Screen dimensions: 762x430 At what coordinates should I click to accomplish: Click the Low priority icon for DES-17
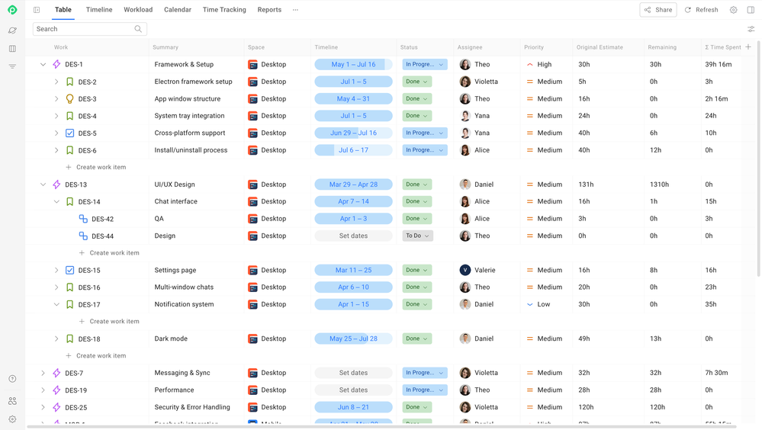tap(529, 304)
